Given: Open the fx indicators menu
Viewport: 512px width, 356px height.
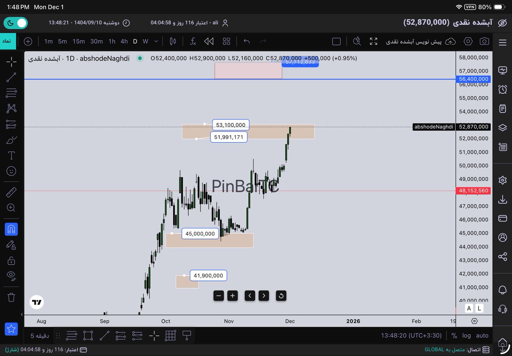Looking at the screenshot, I should 193,41.
